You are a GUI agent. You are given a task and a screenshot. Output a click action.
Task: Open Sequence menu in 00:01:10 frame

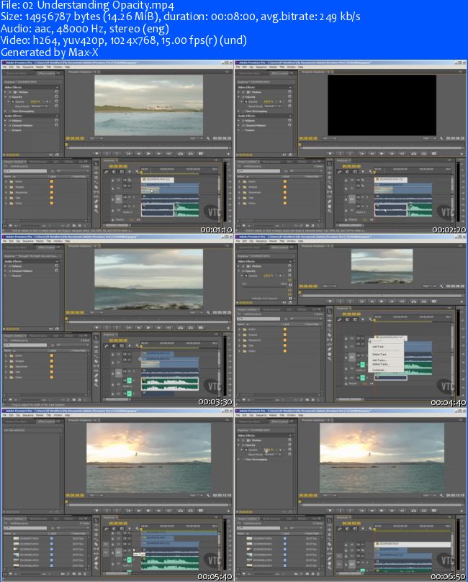[28, 67]
